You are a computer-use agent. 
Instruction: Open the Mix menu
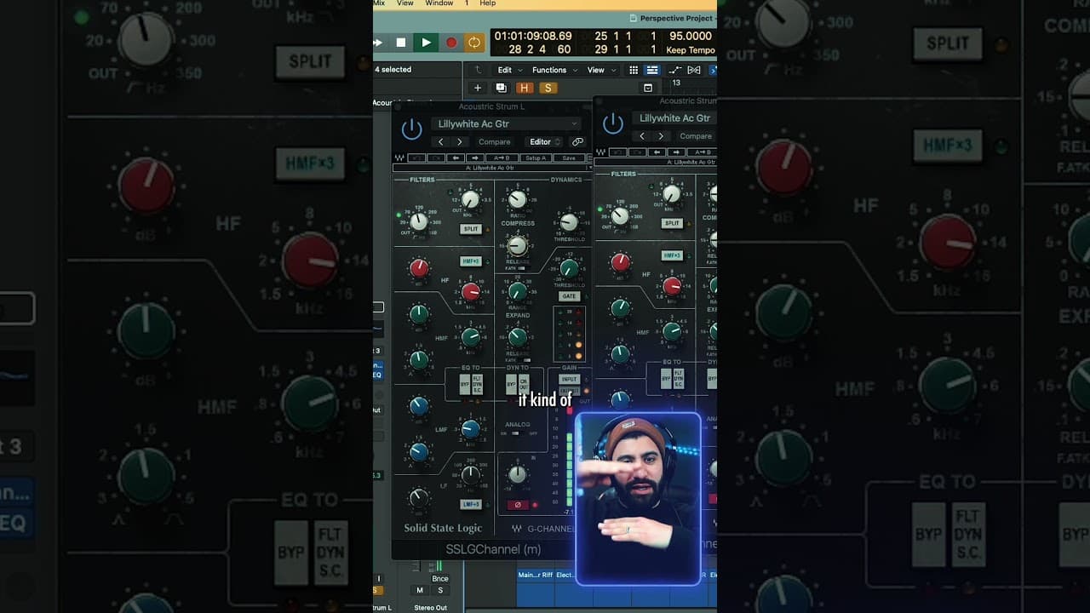coord(379,3)
